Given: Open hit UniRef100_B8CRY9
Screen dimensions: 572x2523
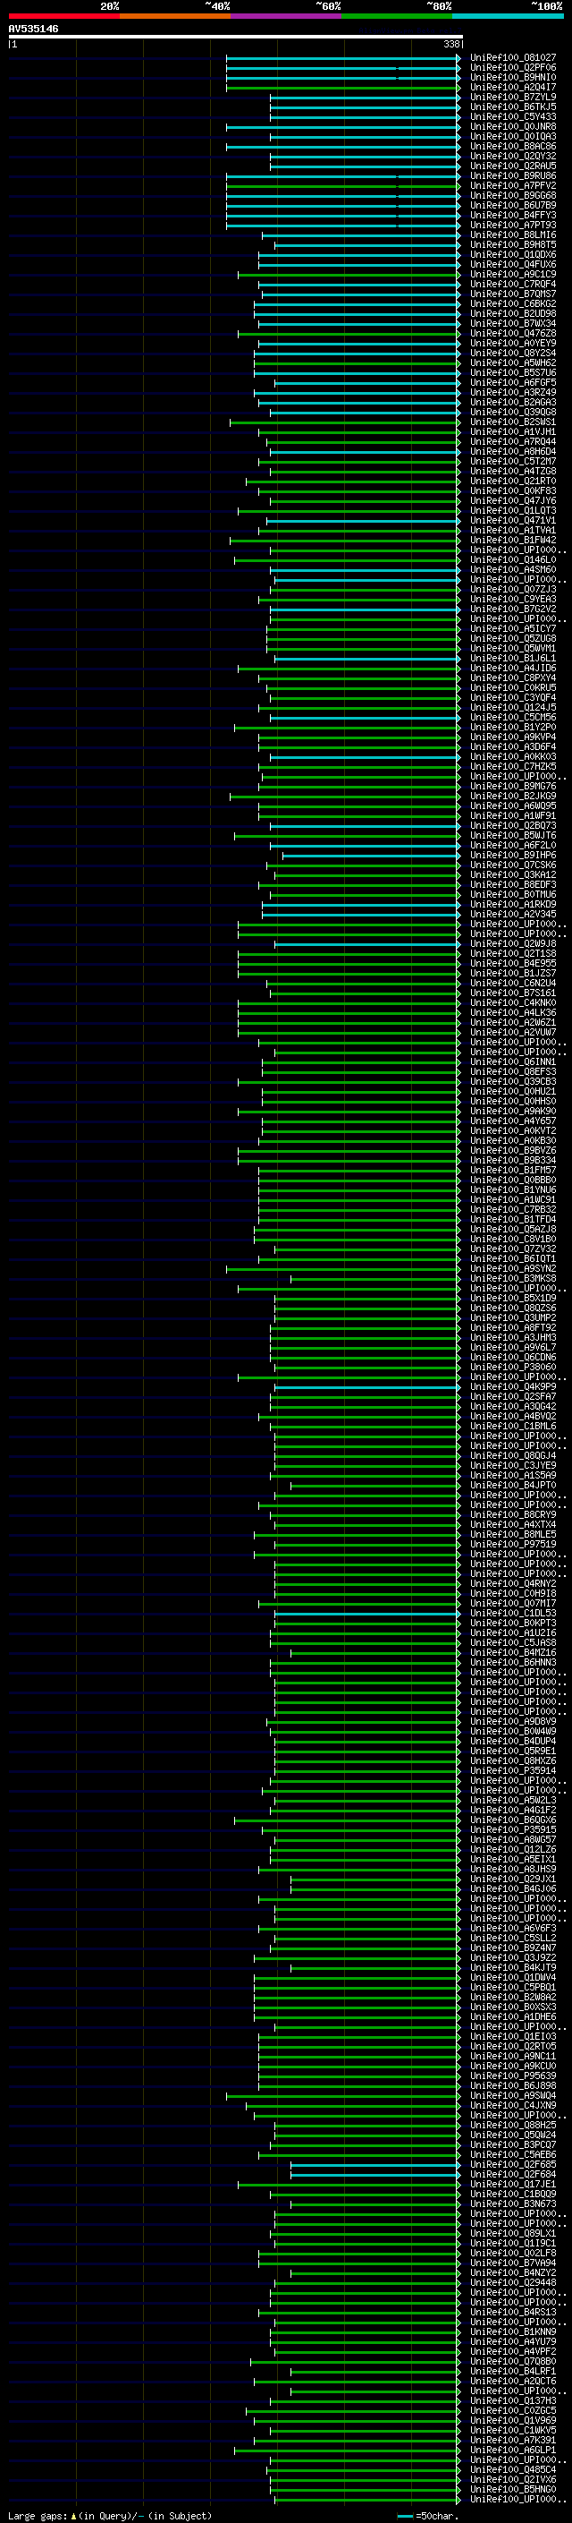Looking at the screenshot, I should tap(513, 1514).
